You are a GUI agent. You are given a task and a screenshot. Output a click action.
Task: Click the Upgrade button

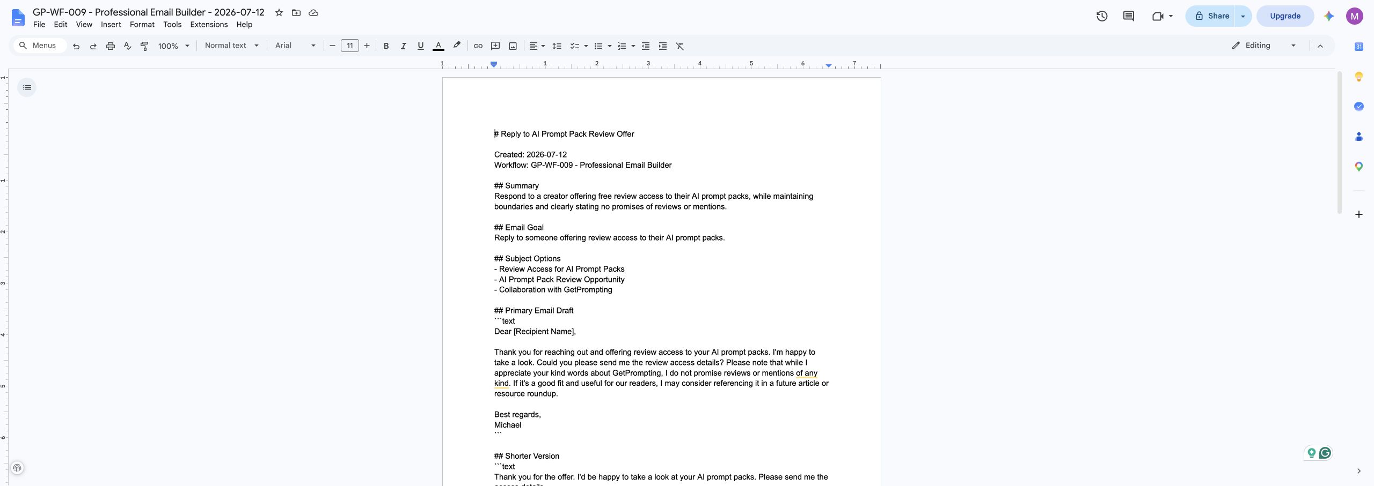1285,16
